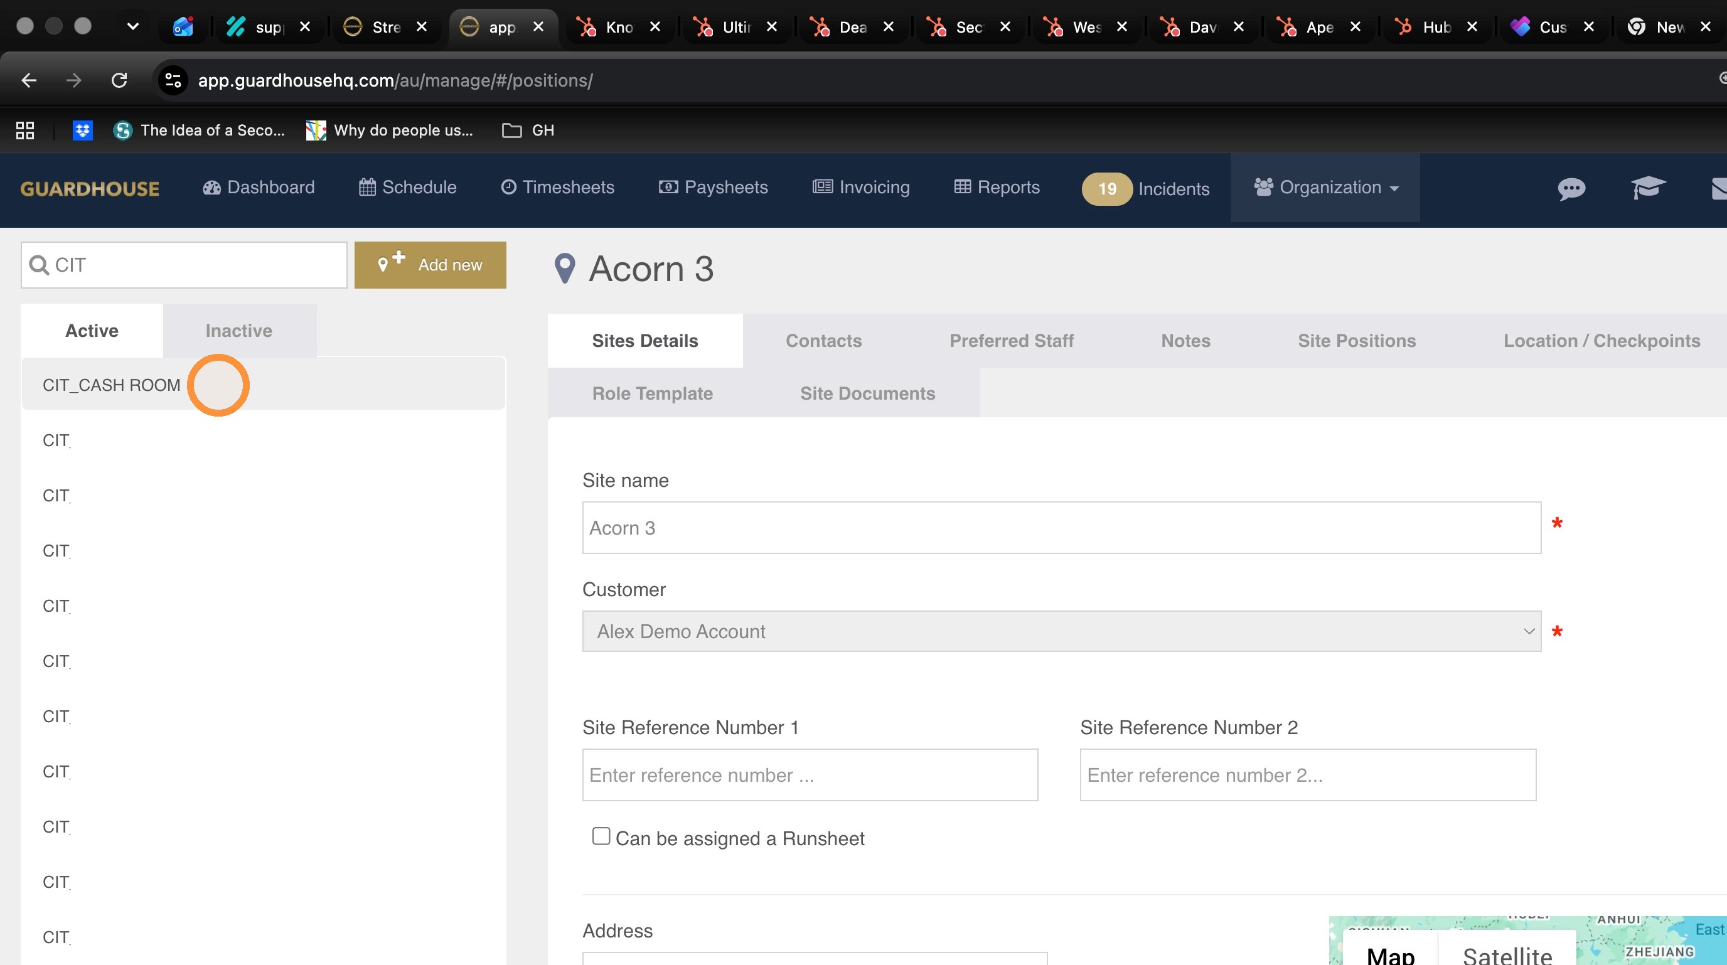Screen dimensions: 1727x965
Task: Click the search magnifier icon
Action: click(x=39, y=265)
